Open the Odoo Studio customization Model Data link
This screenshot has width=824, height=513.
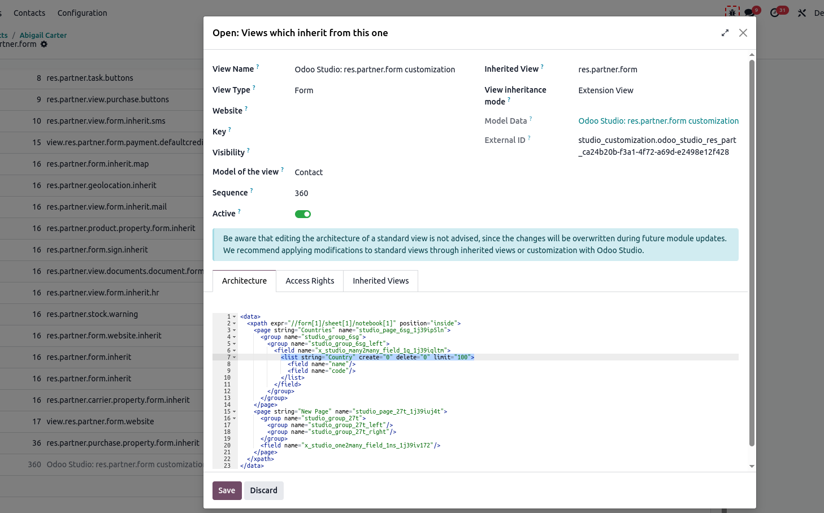658,121
